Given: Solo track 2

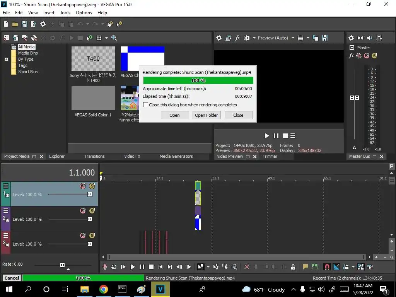Looking at the screenshot, I should 92,211.
